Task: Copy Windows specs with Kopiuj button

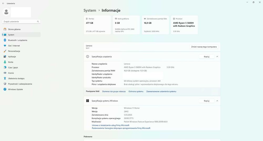Action: [x=206, y=101]
